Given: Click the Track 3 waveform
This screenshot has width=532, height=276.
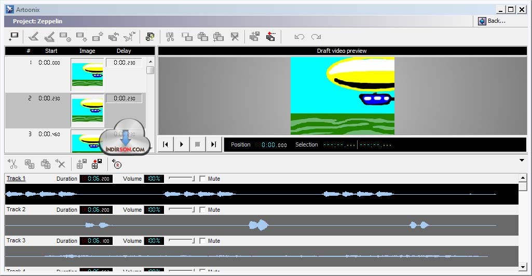Looking at the screenshot, I should 262,256.
